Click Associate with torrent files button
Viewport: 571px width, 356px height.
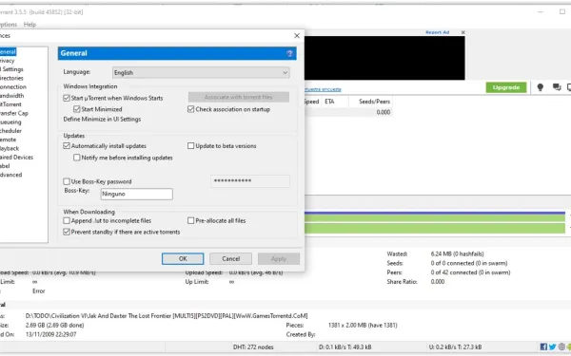tap(239, 97)
